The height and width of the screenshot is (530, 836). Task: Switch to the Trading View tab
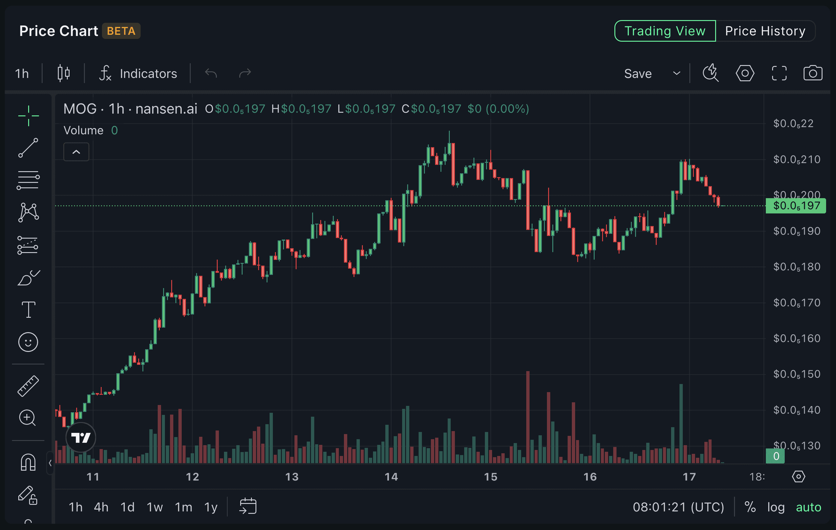[665, 31]
